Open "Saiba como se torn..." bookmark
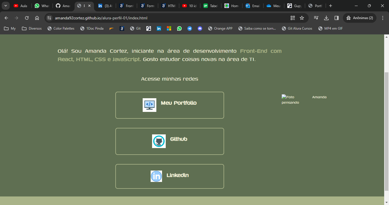This screenshot has height=205, width=389. [257, 28]
